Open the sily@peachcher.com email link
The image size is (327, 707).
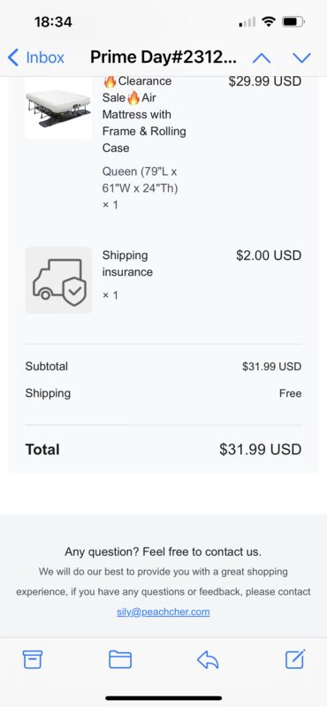tap(163, 612)
